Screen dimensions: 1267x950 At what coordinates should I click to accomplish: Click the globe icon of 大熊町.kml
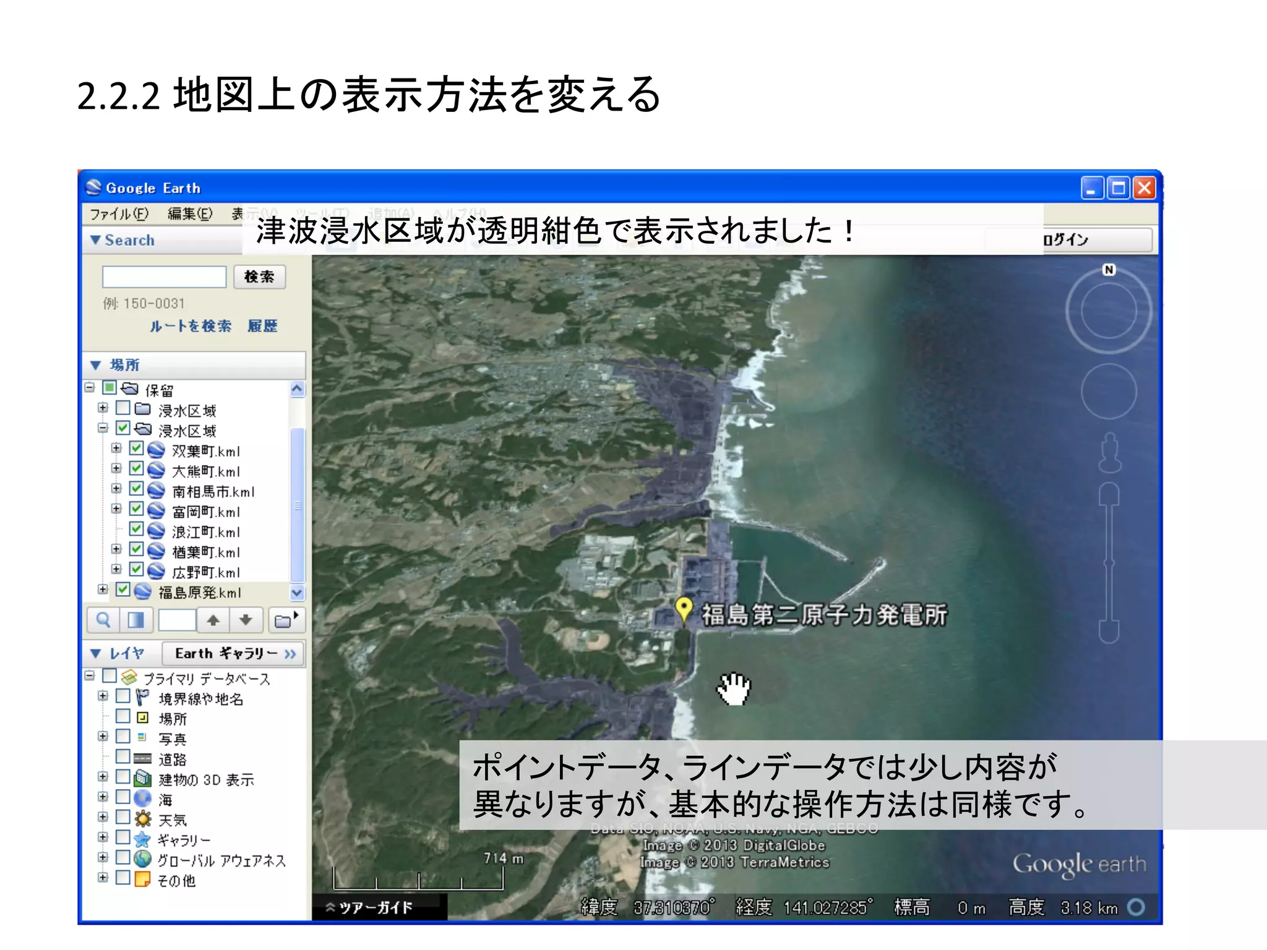(156, 471)
